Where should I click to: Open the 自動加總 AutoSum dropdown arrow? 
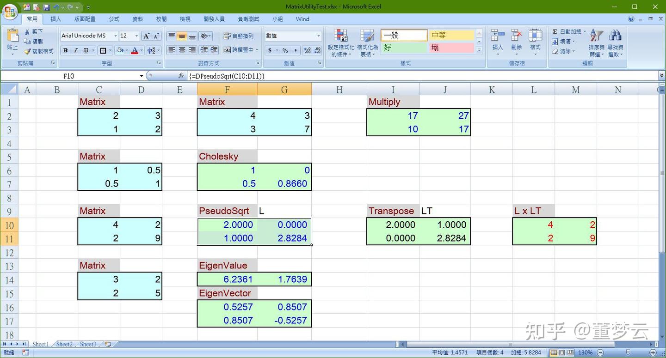tap(585, 31)
